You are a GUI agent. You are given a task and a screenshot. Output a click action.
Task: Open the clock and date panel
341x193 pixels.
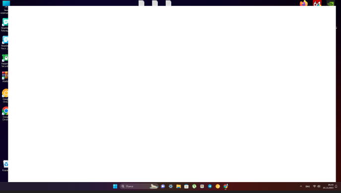[x=328, y=186]
